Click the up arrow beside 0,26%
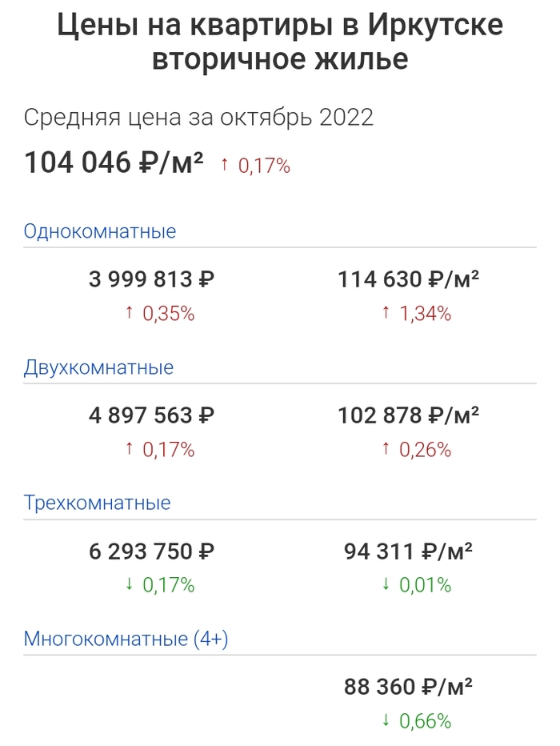Viewport: 560px width, 746px height. click(386, 450)
